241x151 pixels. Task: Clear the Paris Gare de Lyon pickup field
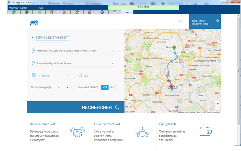(x=112, y=51)
